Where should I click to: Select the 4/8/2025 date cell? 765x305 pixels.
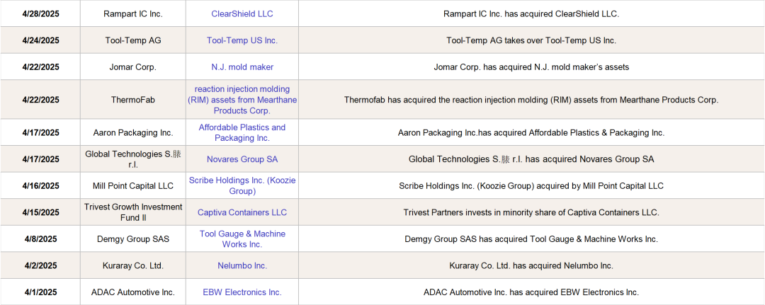40,238
